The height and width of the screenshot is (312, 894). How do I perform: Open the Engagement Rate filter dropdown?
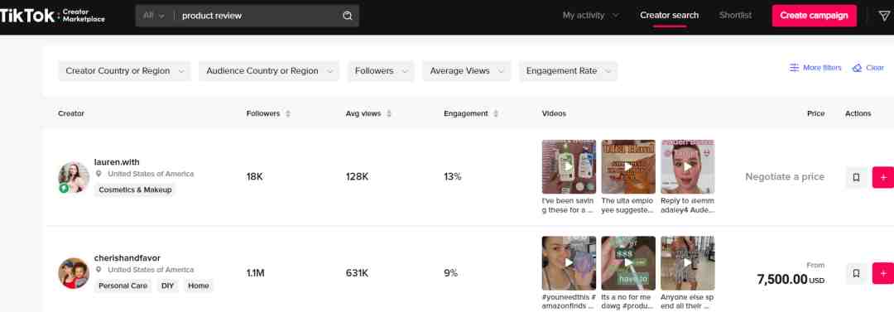[568, 71]
